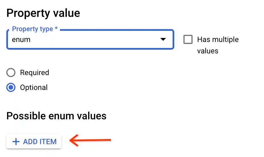Viewport: 264px width, 157px height.
Task: Click the word 'values' under Has multiple
Action: [x=208, y=51]
